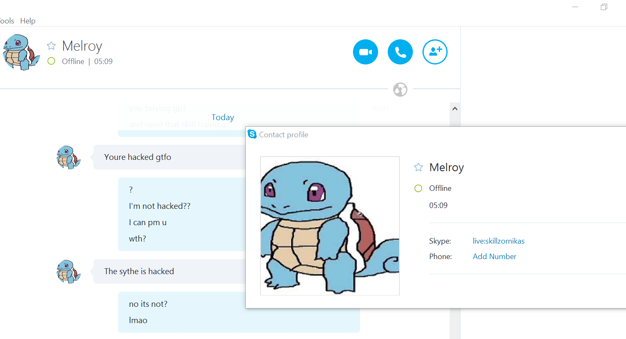The image size is (626, 339).
Task: Click the "Add Number" phone link
Action: click(x=495, y=257)
